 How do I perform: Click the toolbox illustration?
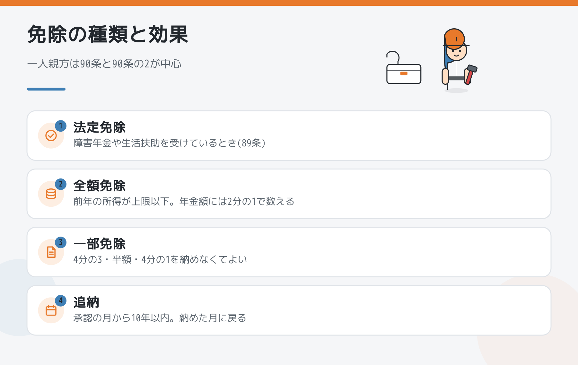[x=404, y=68]
